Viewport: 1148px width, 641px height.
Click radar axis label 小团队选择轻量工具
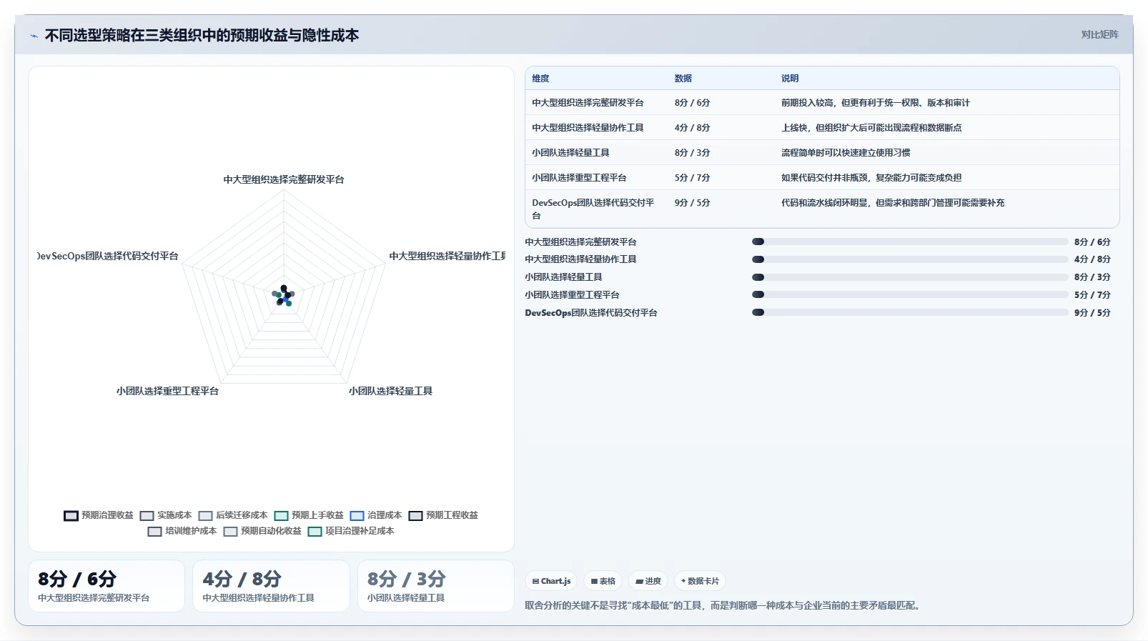[x=390, y=392]
